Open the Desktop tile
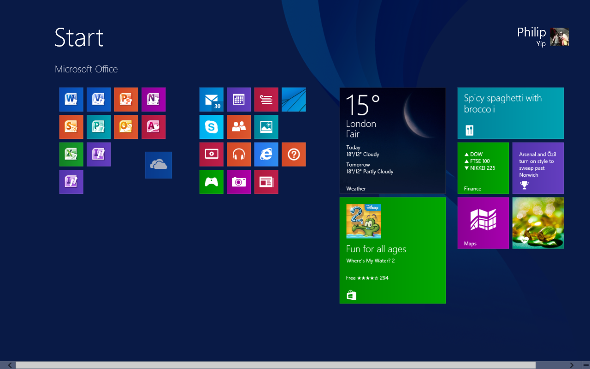Image resolution: width=590 pixels, height=369 pixels. [x=294, y=100]
